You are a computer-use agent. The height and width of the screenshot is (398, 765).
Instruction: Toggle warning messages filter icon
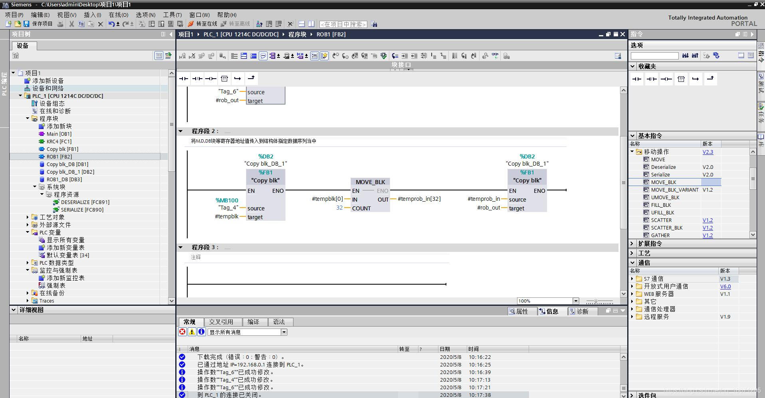click(x=192, y=332)
